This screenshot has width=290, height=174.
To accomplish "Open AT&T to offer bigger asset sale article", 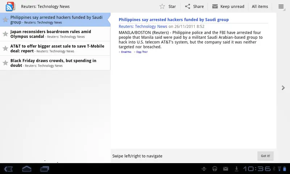I will point(55,49).
